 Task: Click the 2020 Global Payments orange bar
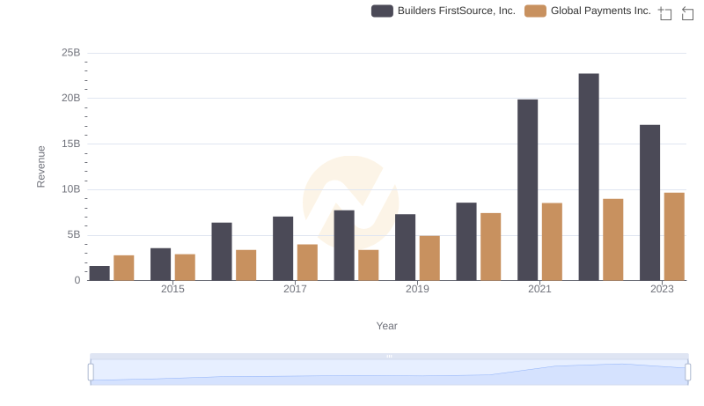(491, 247)
